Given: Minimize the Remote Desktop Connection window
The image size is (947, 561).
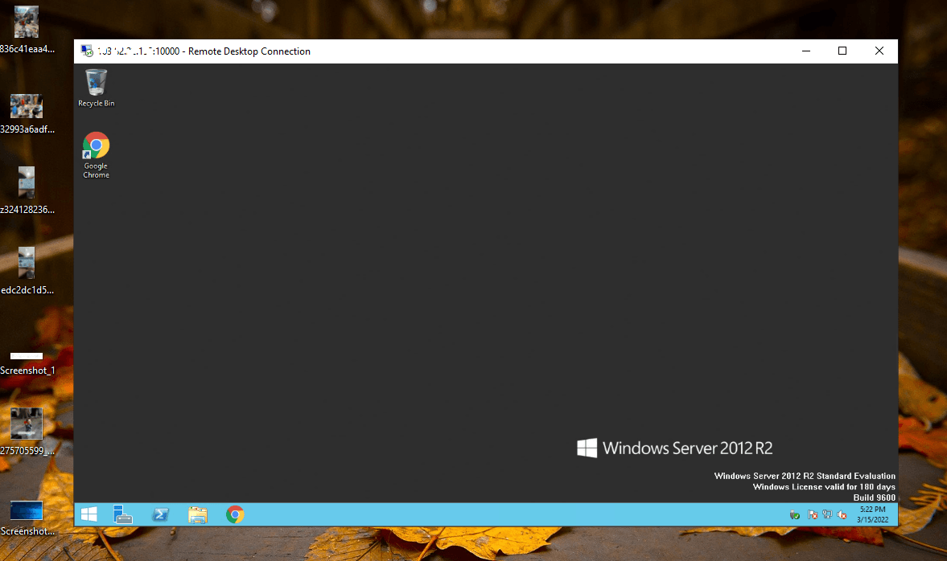Looking at the screenshot, I should pos(805,51).
